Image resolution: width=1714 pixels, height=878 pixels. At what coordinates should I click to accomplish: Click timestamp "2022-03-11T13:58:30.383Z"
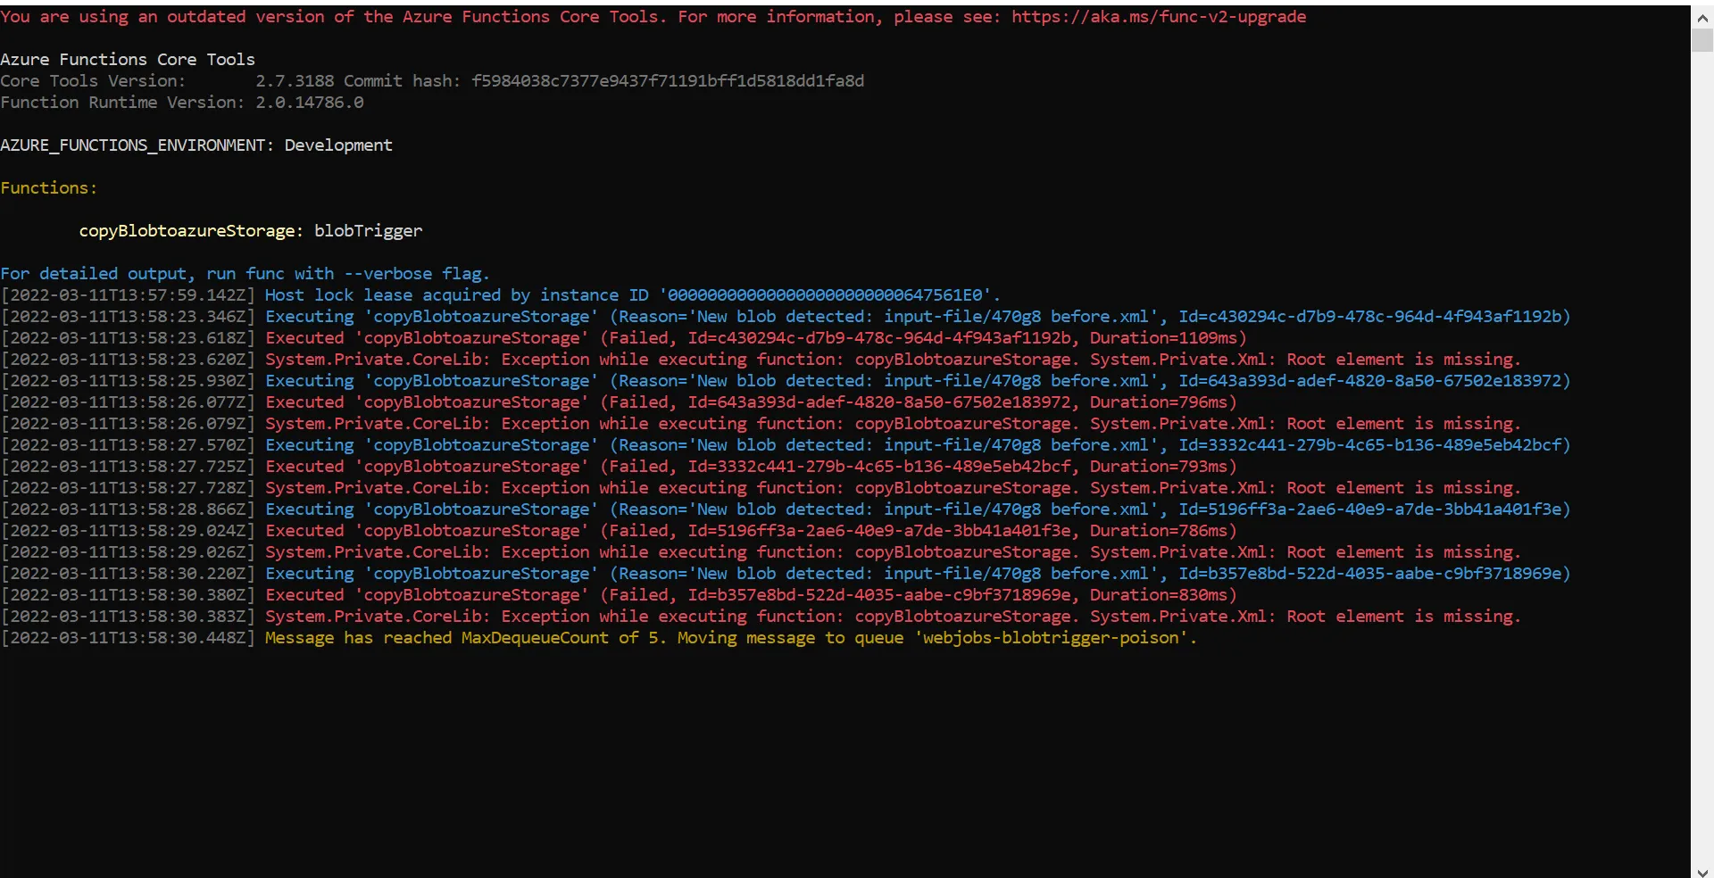(x=128, y=617)
